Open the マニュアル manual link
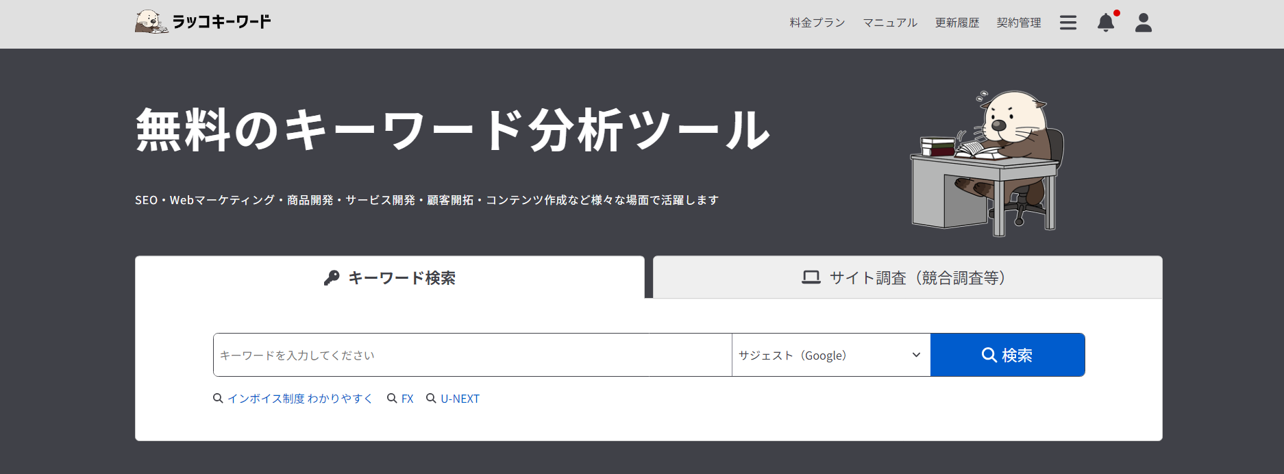 (889, 23)
